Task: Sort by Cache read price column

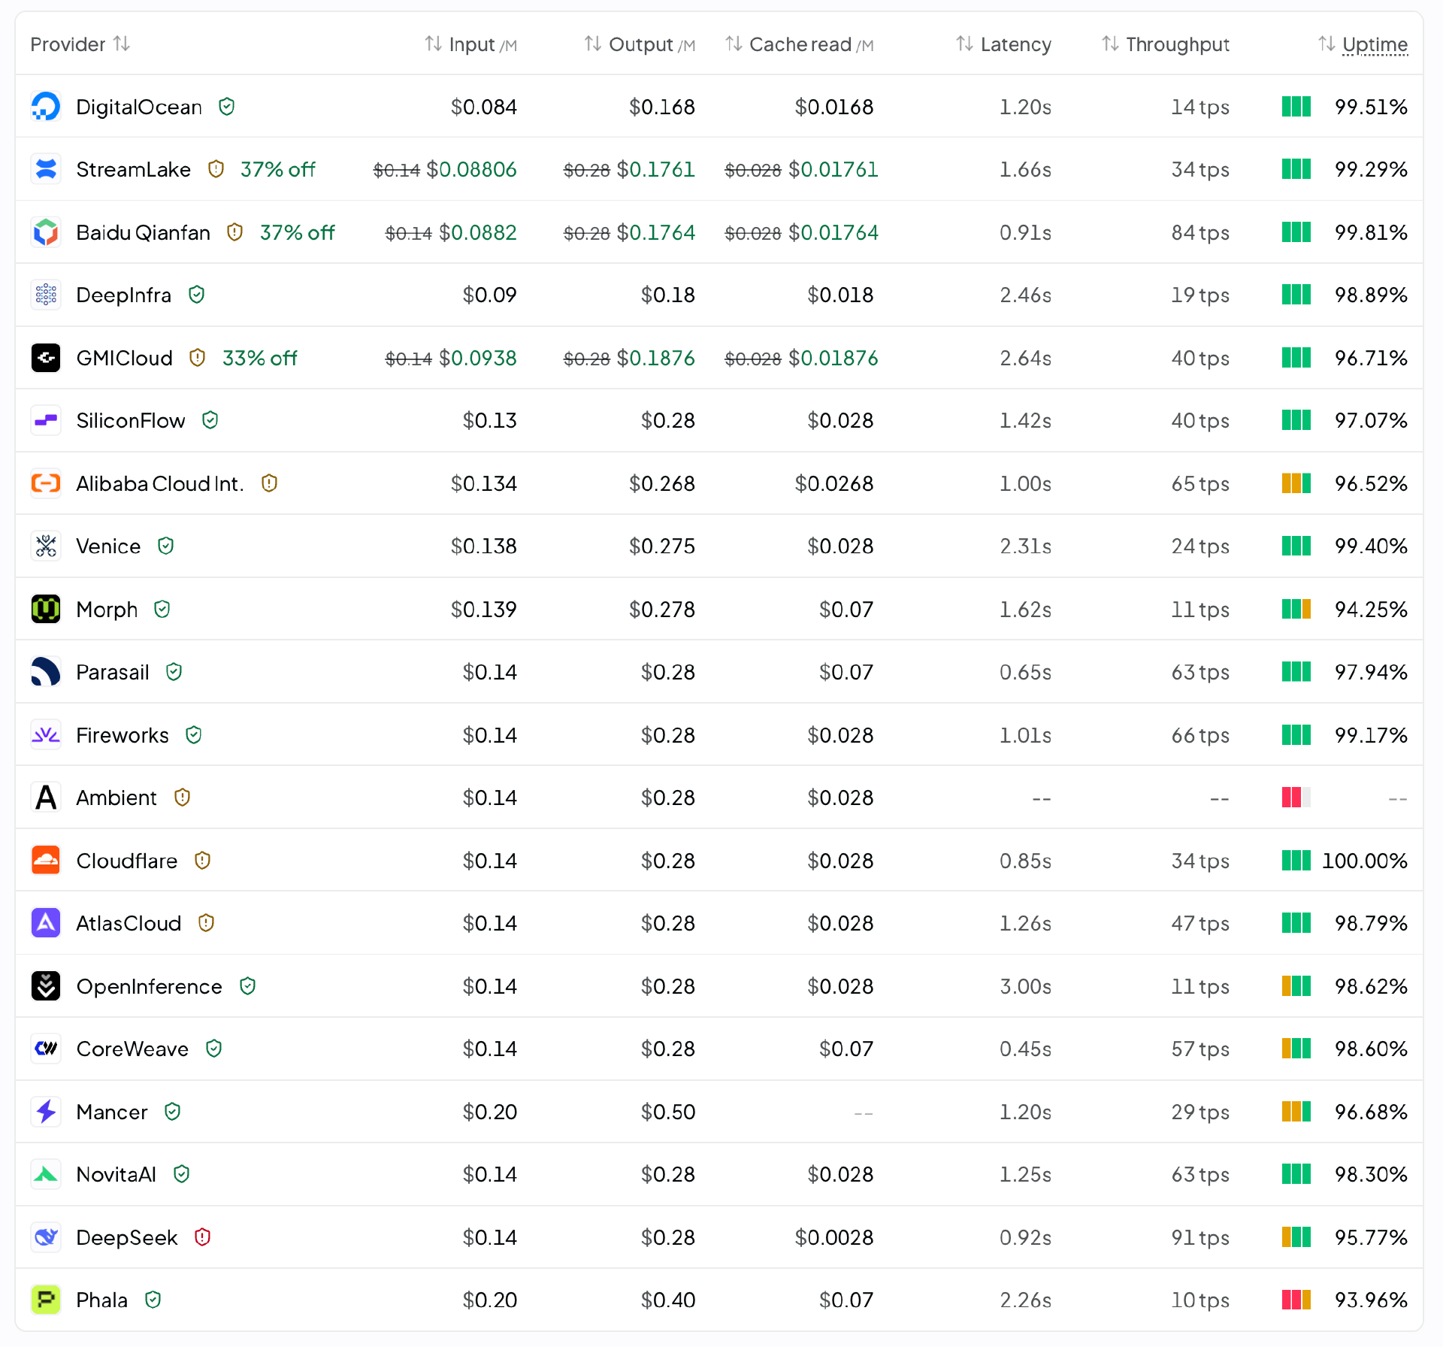Action: 800,44
